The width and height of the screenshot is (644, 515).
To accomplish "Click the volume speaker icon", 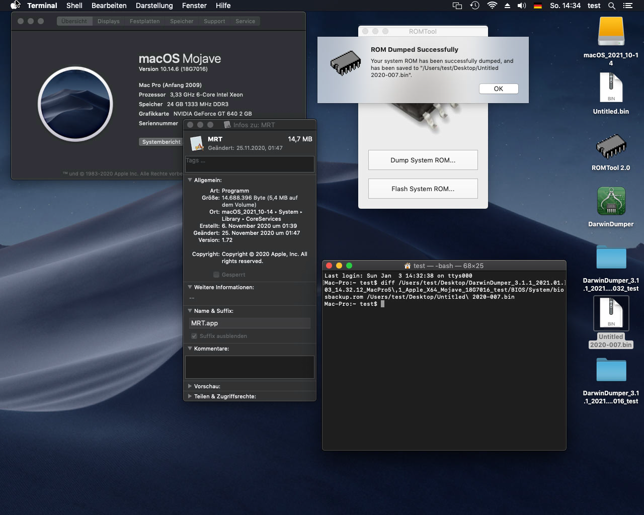I will (522, 6).
